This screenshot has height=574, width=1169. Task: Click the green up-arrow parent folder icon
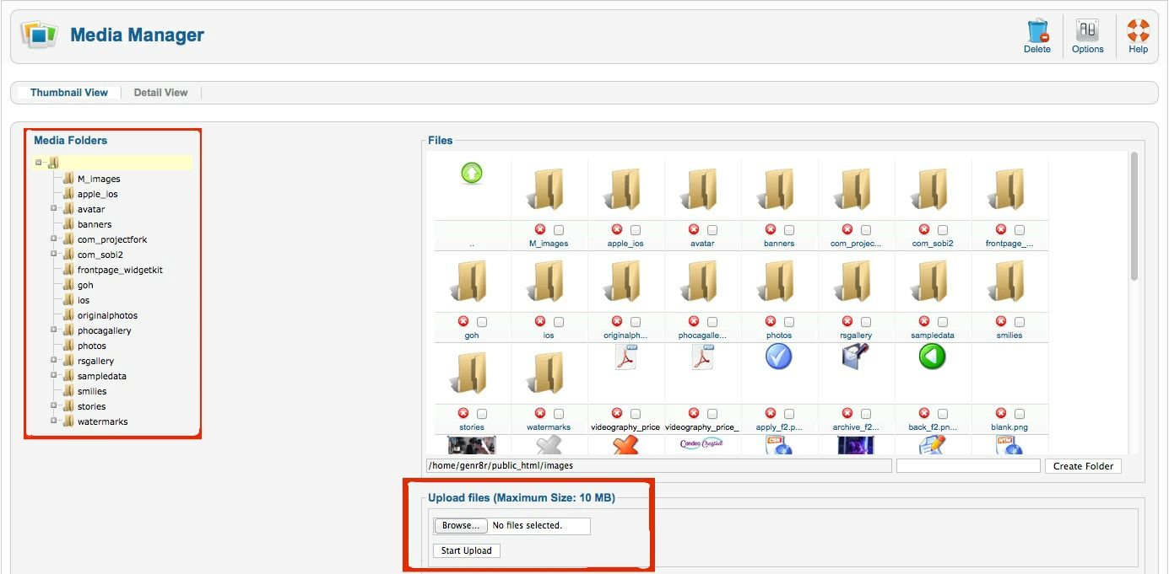point(472,174)
